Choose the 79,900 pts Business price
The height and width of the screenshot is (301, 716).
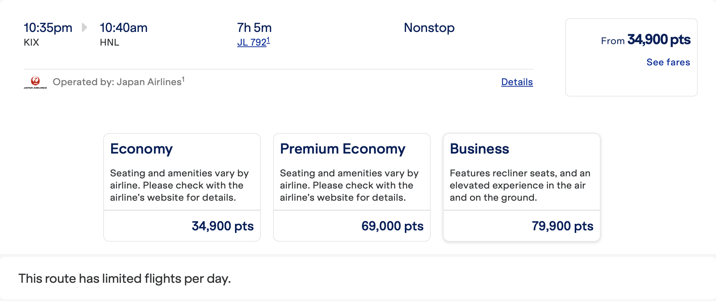tap(562, 226)
